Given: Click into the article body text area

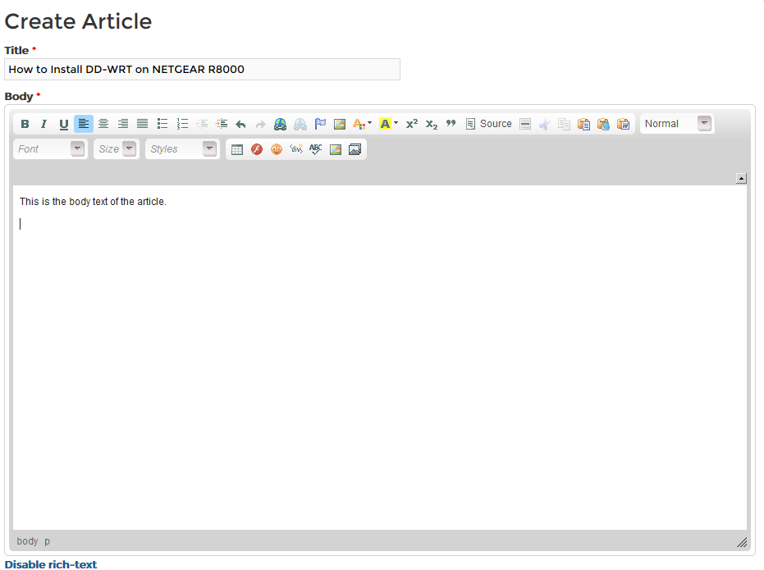Looking at the screenshot, I should [380, 358].
